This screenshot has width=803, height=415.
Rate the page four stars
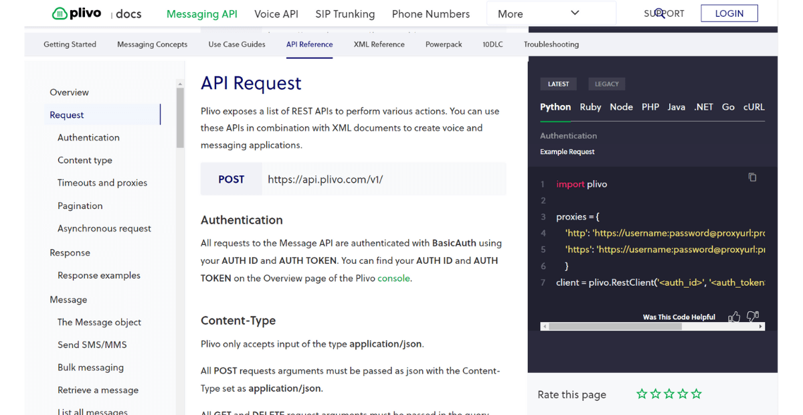pyautogui.click(x=683, y=394)
